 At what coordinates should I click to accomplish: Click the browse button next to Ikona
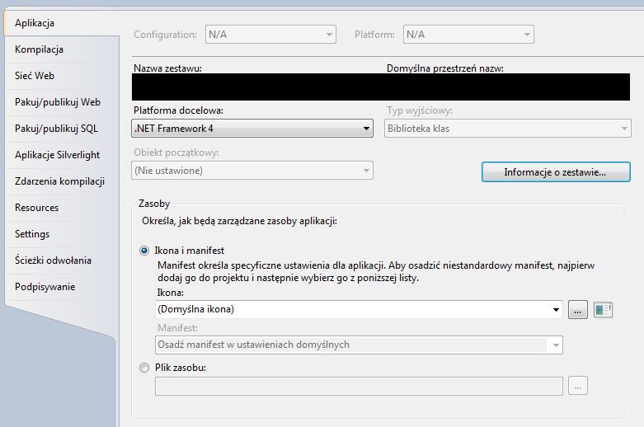[x=578, y=310]
